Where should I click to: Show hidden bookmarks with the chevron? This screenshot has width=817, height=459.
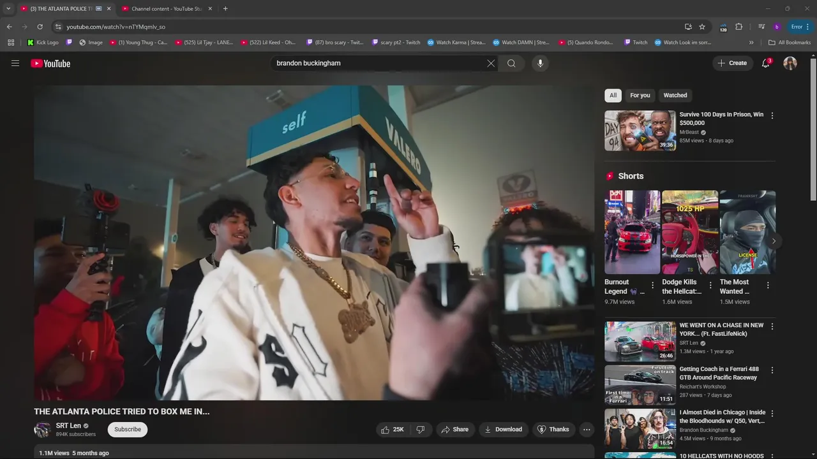tap(751, 43)
